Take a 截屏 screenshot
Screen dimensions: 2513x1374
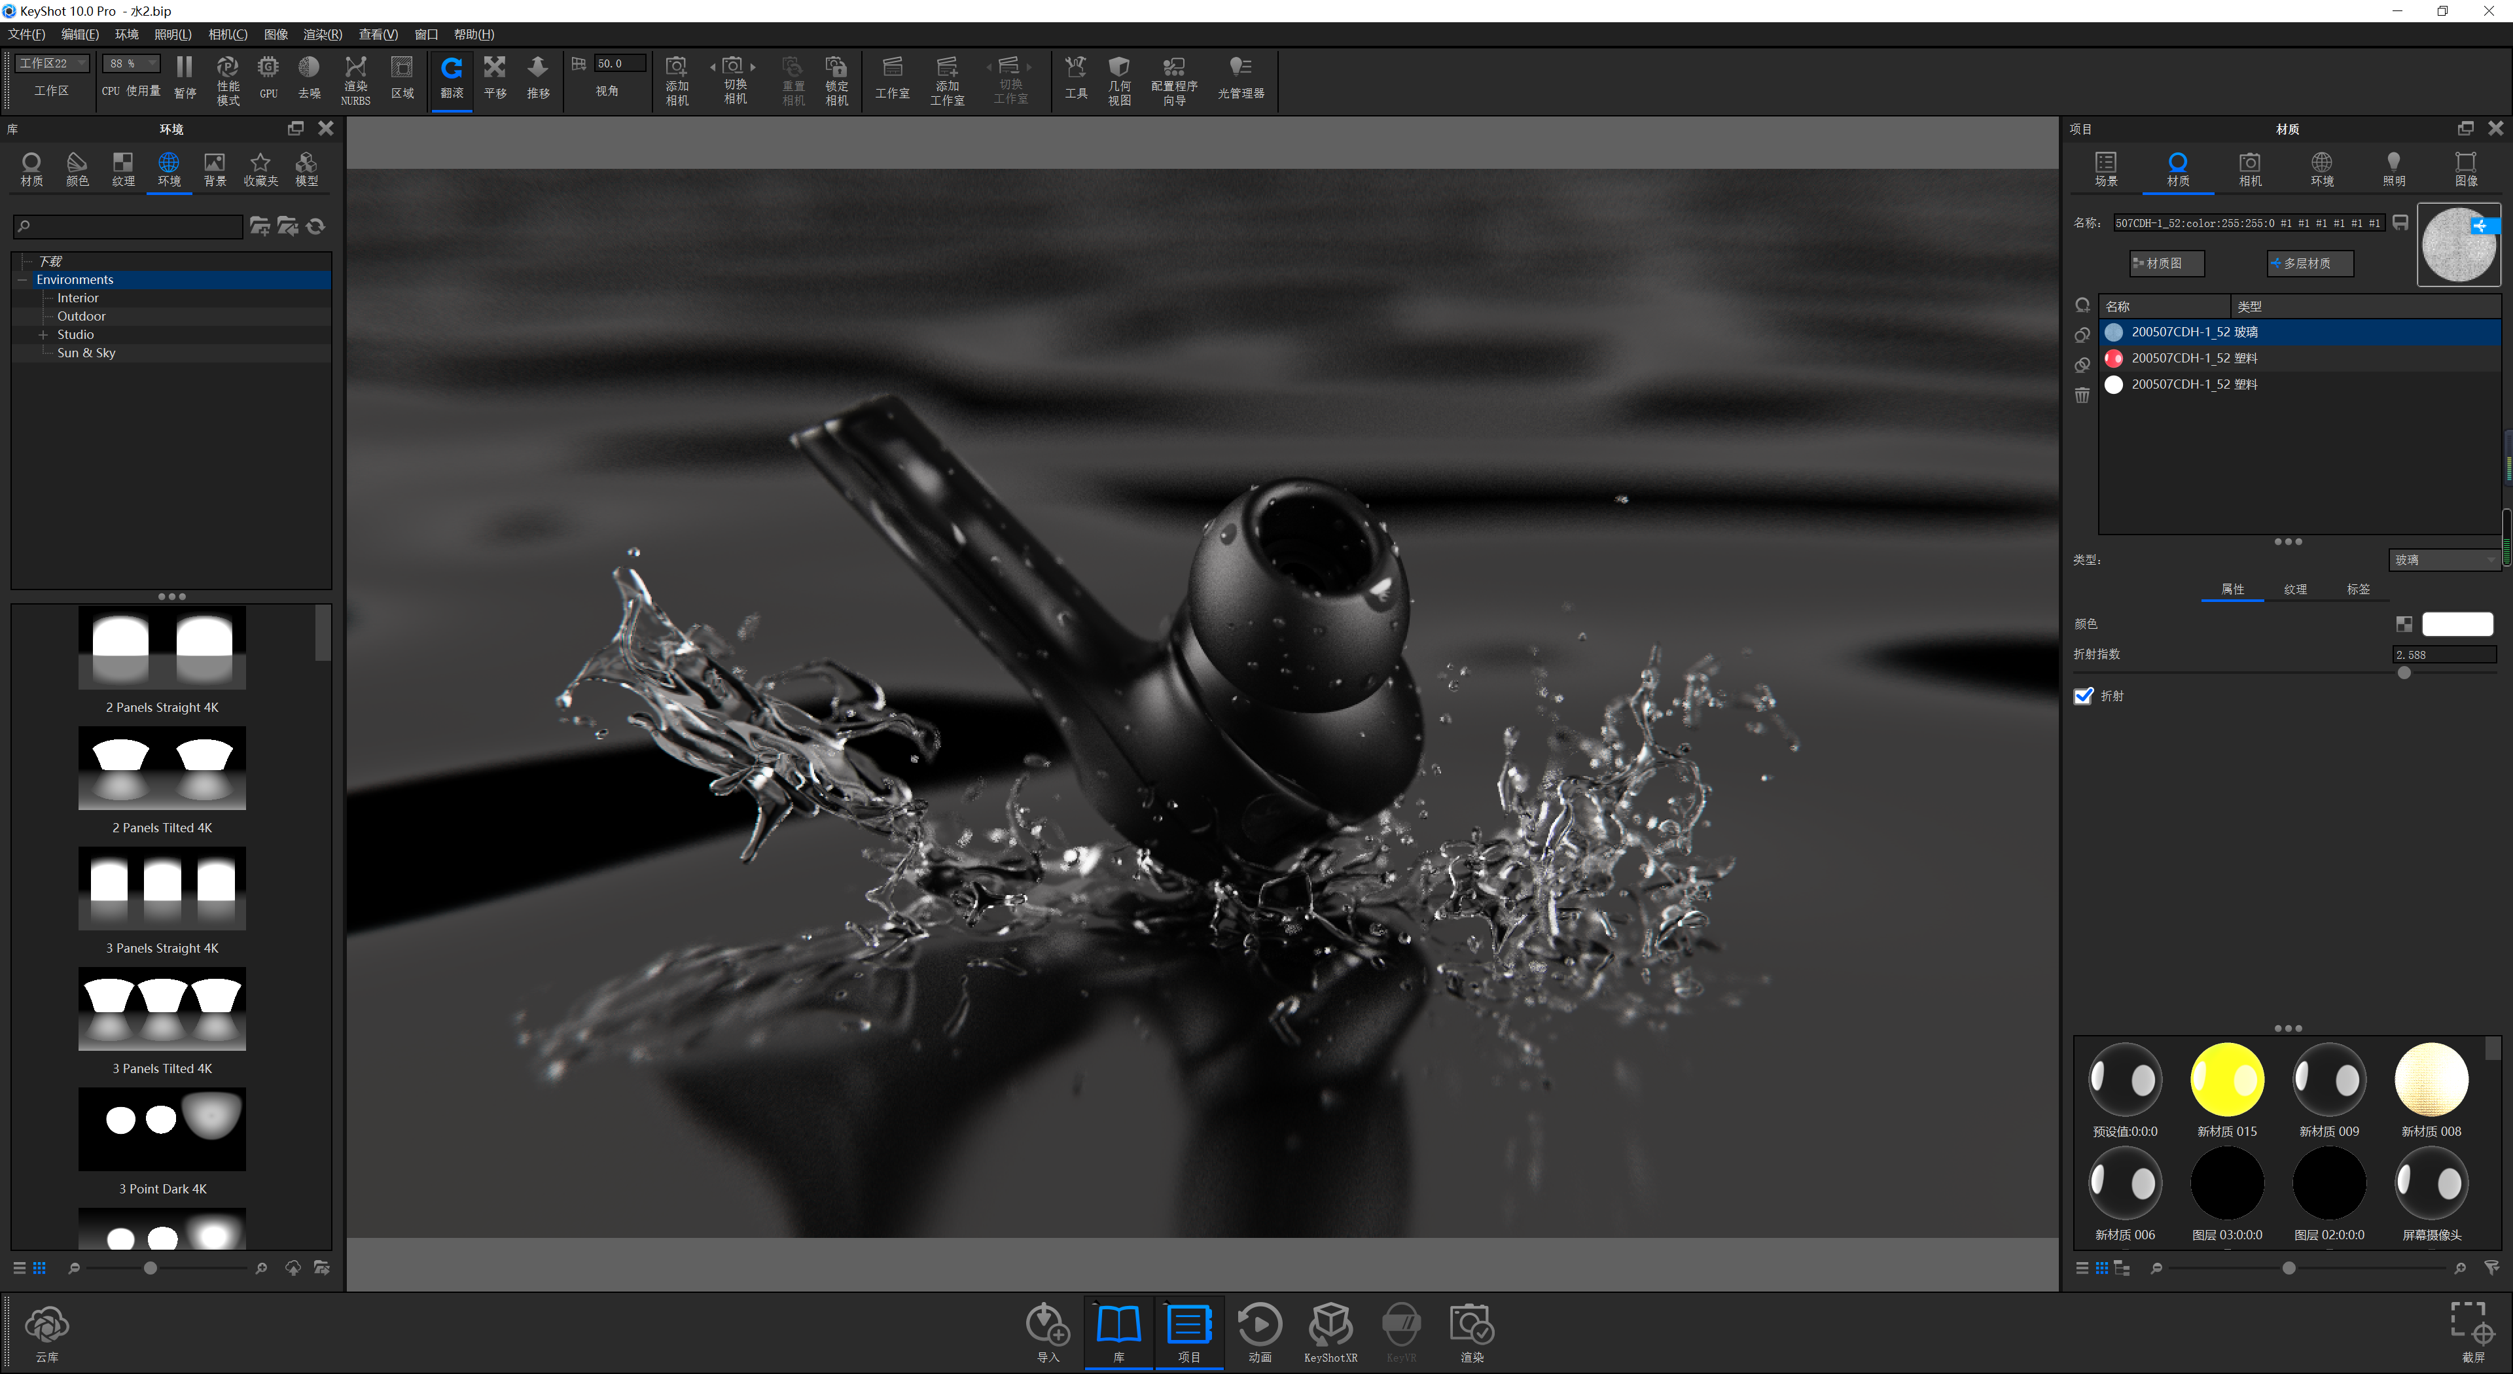2473,1333
